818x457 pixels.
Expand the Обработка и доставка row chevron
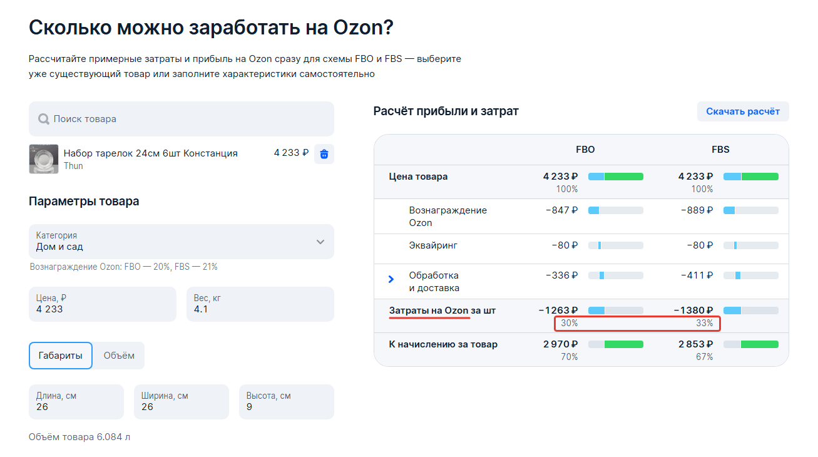click(x=391, y=279)
